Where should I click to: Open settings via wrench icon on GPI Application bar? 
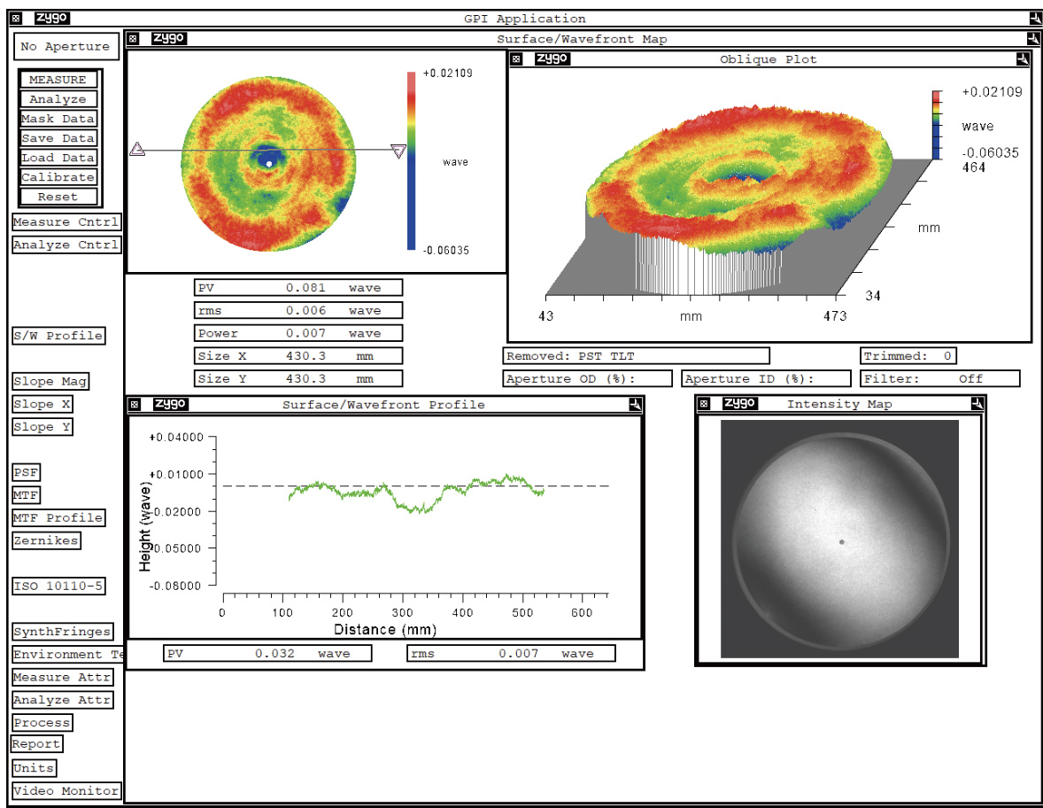tap(1034, 15)
